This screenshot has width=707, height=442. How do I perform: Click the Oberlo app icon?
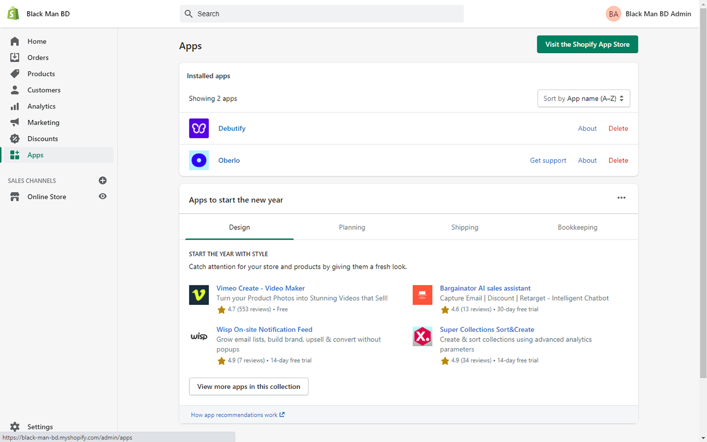click(x=199, y=160)
